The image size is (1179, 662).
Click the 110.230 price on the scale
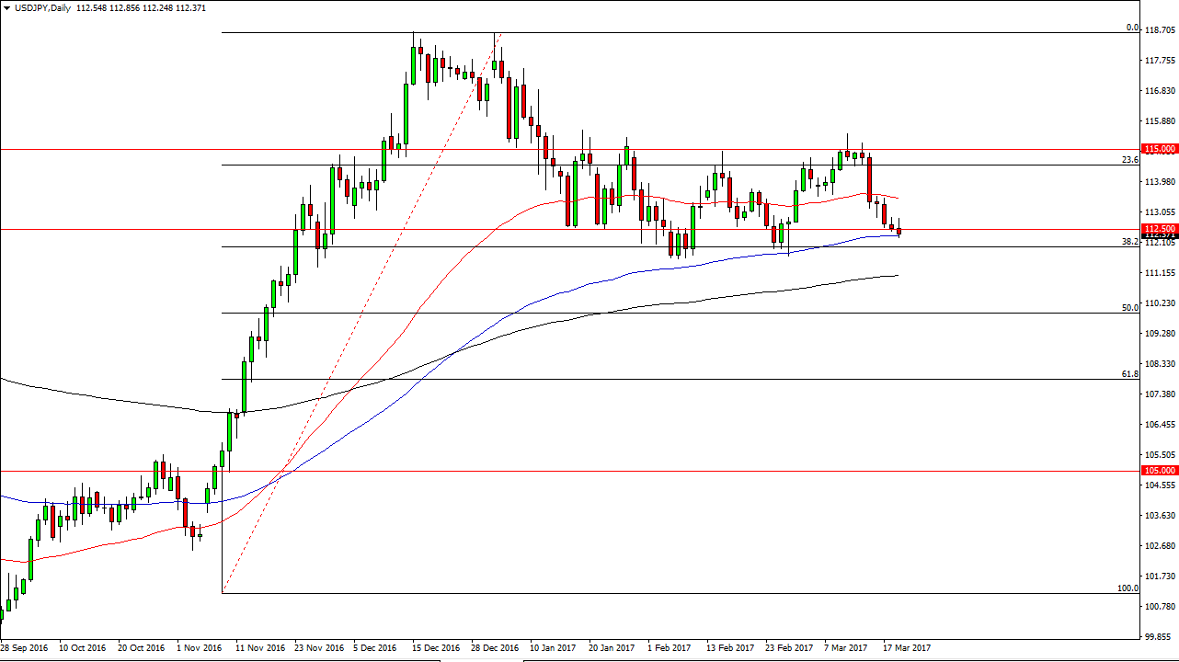(x=1159, y=303)
